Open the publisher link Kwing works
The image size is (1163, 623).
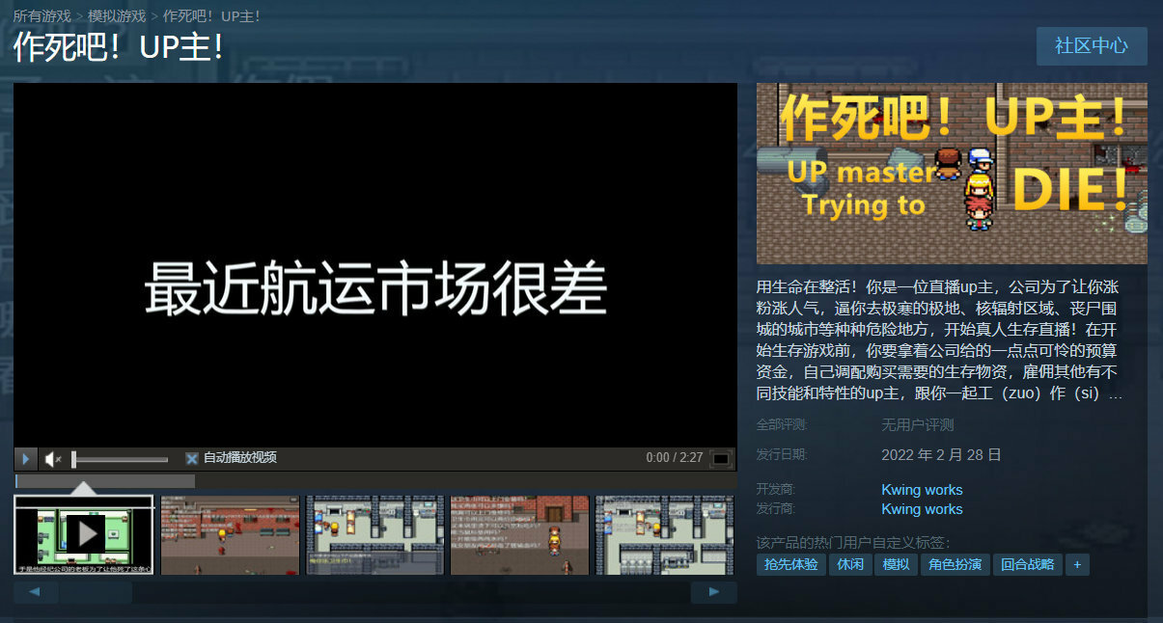(x=922, y=509)
